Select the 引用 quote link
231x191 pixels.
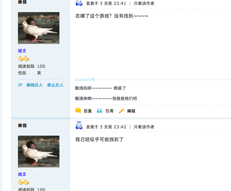pos(109,111)
